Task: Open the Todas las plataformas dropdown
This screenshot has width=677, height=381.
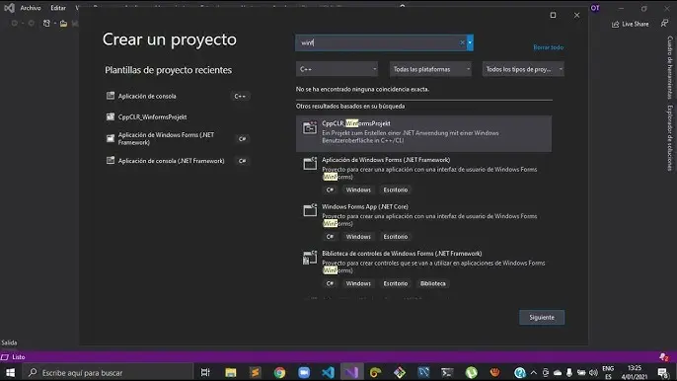Action: coord(430,69)
